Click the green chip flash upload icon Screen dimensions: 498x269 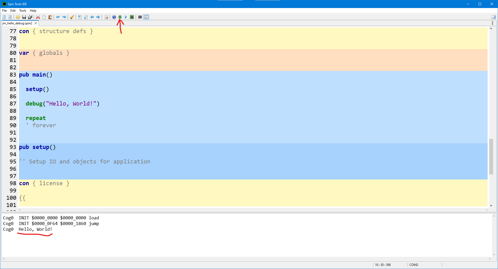click(x=132, y=17)
